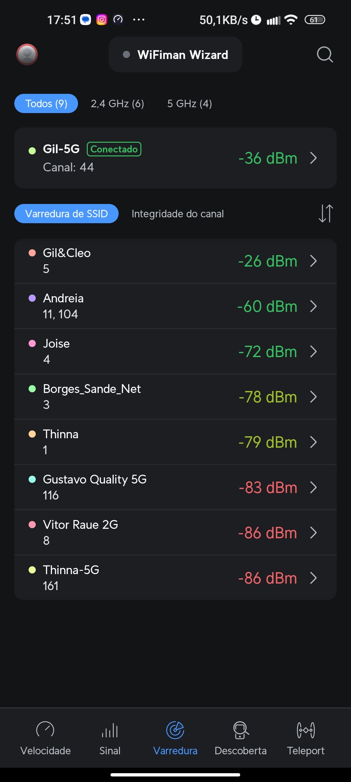Expand the Gil&Cleo network chevron
The image size is (351, 782).
point(313,261)
